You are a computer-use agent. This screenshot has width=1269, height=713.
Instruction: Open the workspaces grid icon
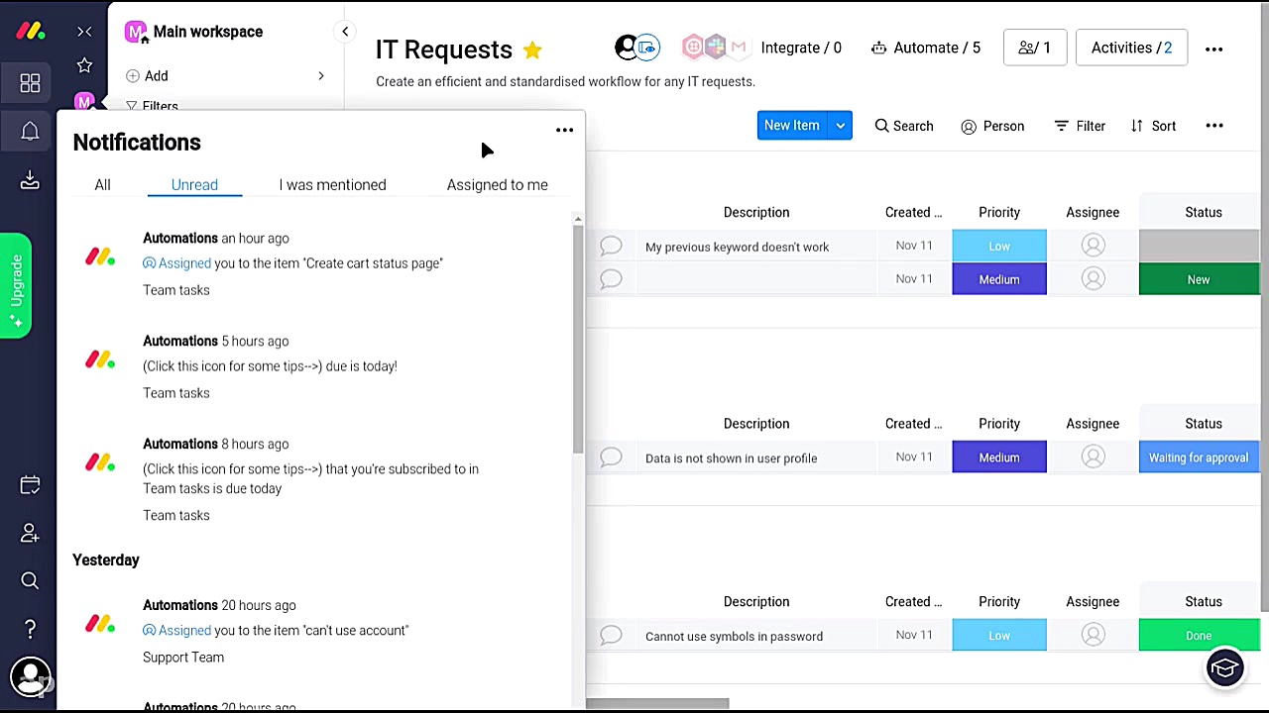(x=30, y=83)
